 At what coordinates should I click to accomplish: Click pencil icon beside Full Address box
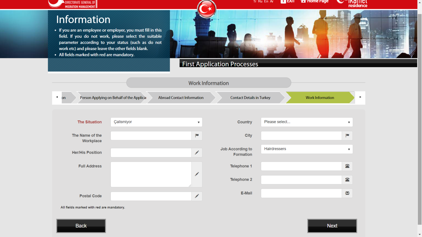197,174
